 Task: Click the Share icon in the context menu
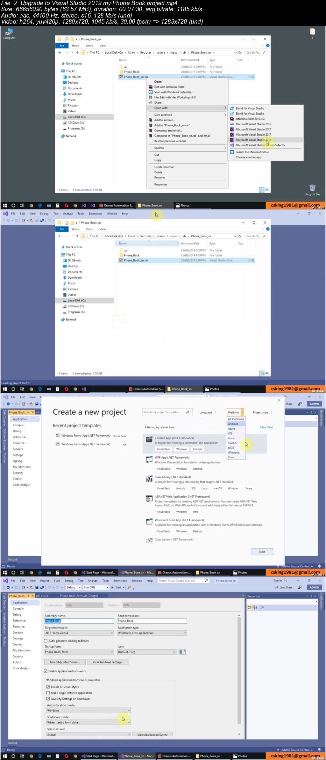click(151, 103)
